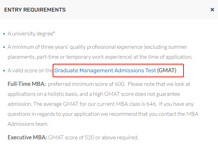Screen dimensions: 218x146
Task: Select the bullet before "A minimum of three years"
Action: pyautogui.click(x=4, y=47)
